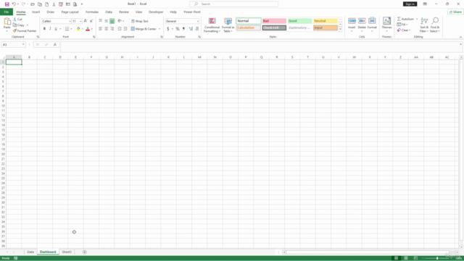This screenshot has width=464, height=261.
Task: Open the Data ribbon tab
Action: (109, 12)
